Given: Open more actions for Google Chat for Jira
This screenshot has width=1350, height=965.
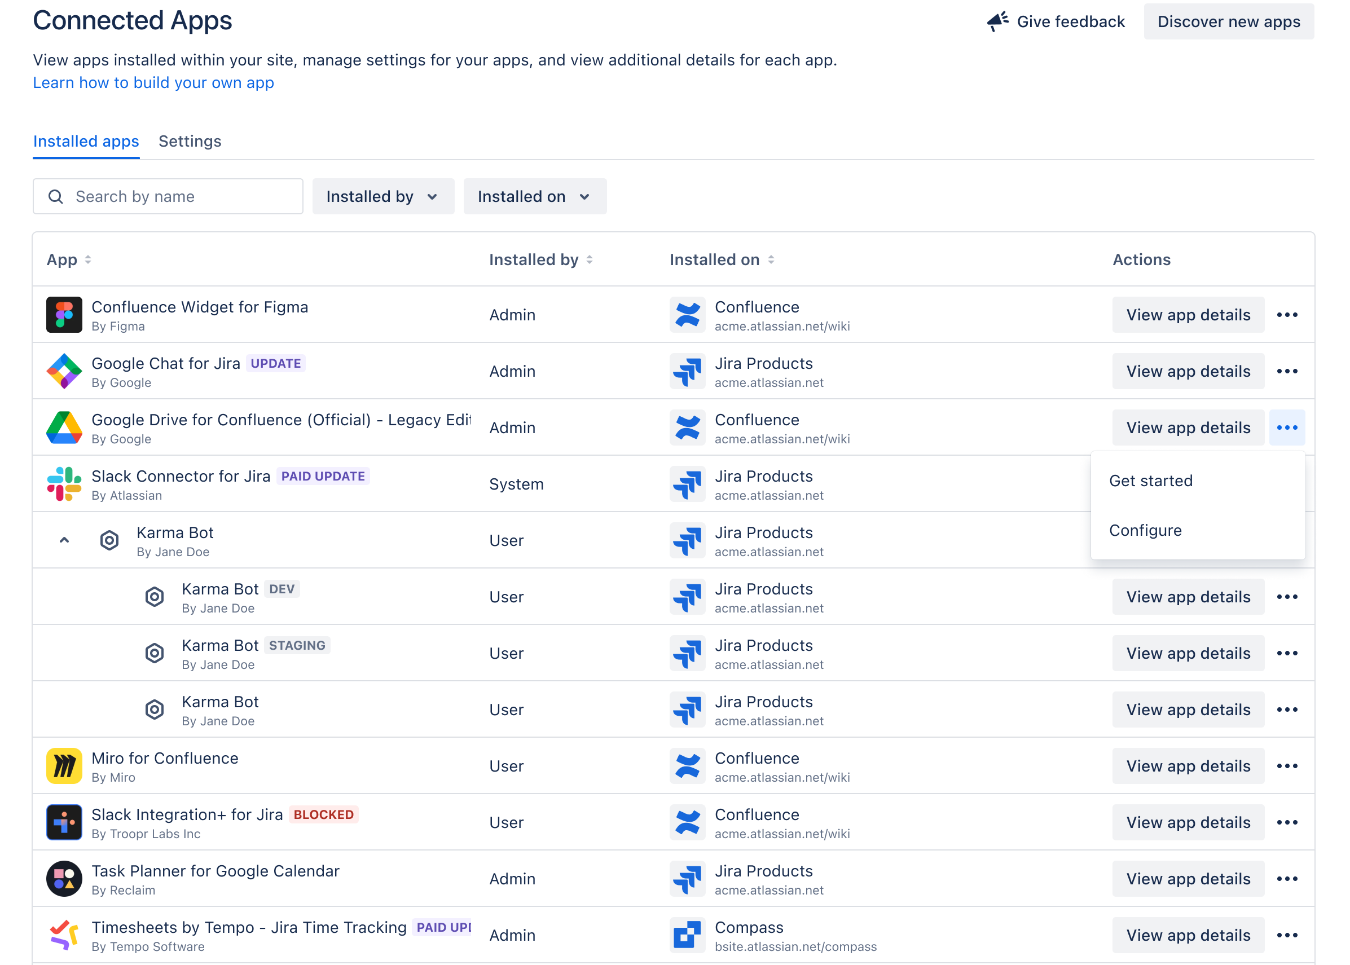Looking at the screenshot, I should coord(1287,371).
